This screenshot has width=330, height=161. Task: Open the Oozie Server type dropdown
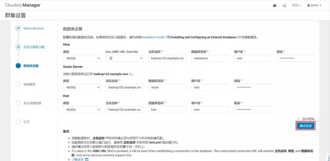click(82, 87)
